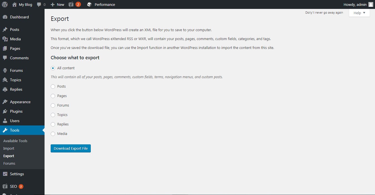This screenshot has width=375, height=195.
Task: Choose the Media radio button
Action: 53,134
